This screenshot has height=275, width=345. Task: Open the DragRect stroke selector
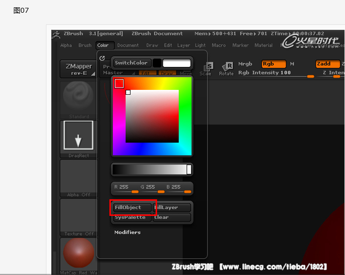(x=78, y=139)
